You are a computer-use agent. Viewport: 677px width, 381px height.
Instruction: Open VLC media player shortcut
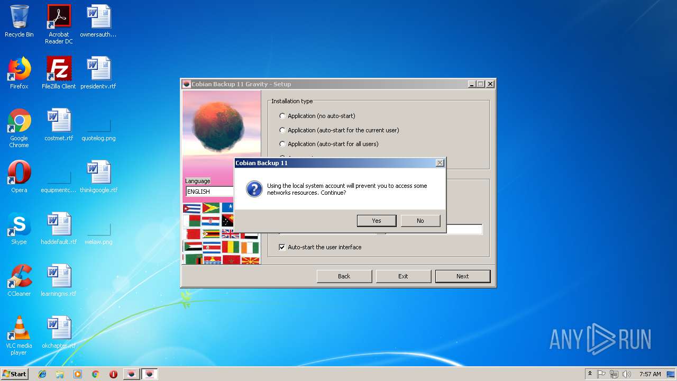coord(19,335)
